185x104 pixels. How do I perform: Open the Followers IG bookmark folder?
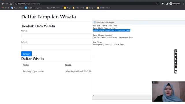[x=78, y=8]
